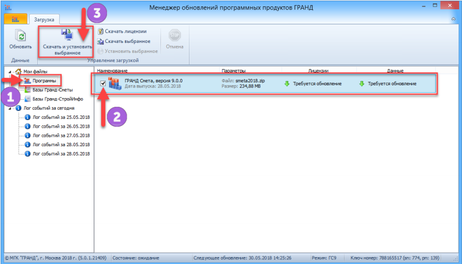This screenshot has width=462, height=264.
Task: Open Лог событий за 25.05.2018
Action: (x=61, y=117)
